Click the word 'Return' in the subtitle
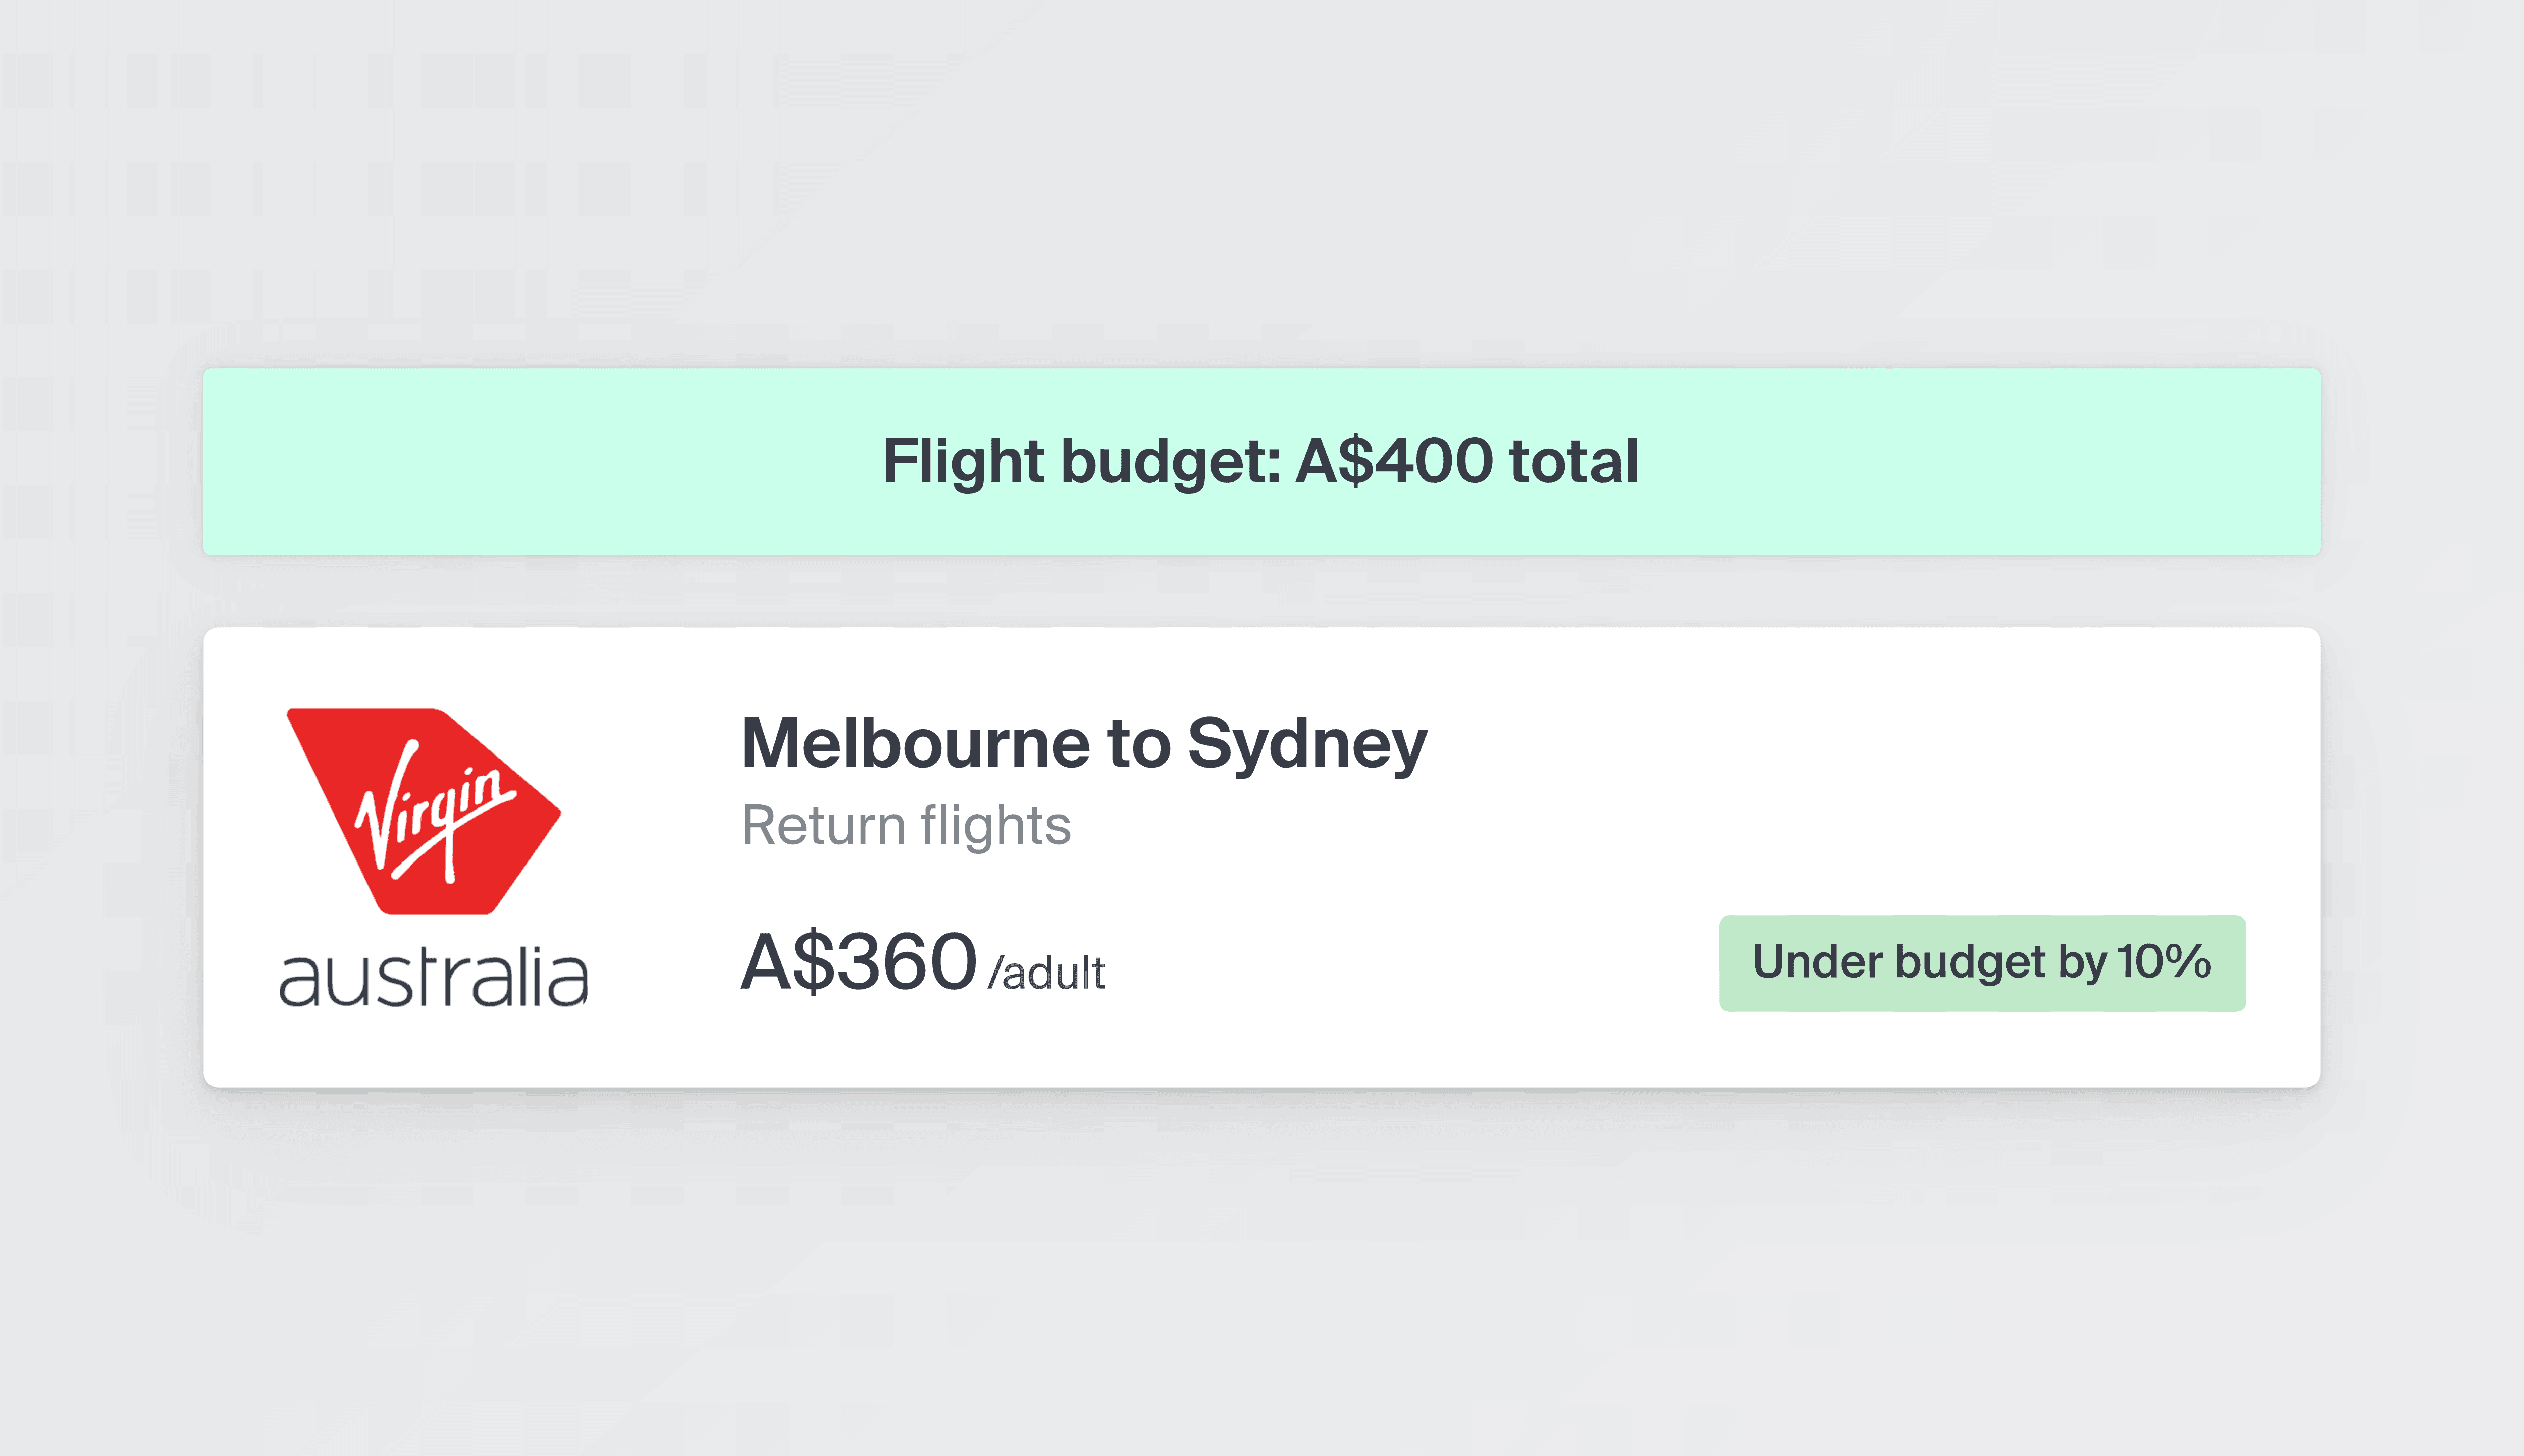2524x1456 pixels. click(x=823, y=826)
